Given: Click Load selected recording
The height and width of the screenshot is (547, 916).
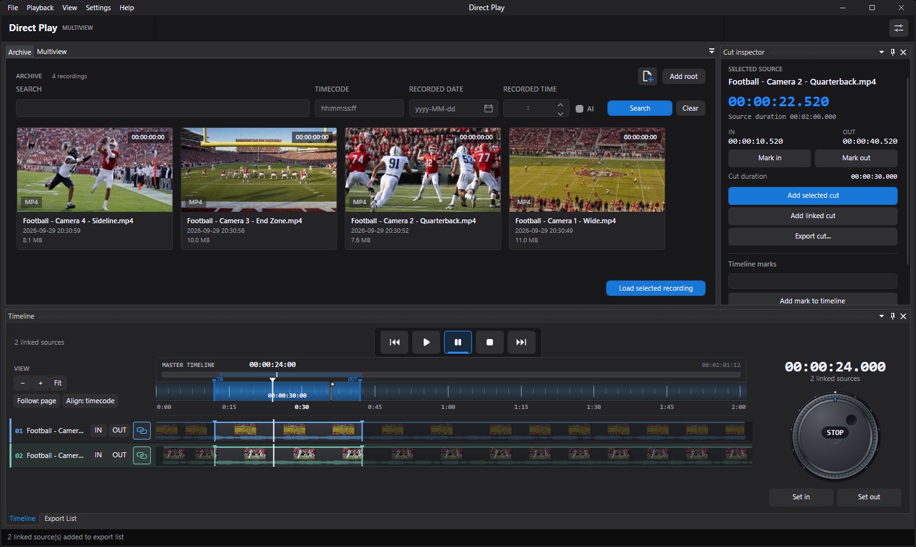Looking at the screenshot, I should [x=656, y=288].
